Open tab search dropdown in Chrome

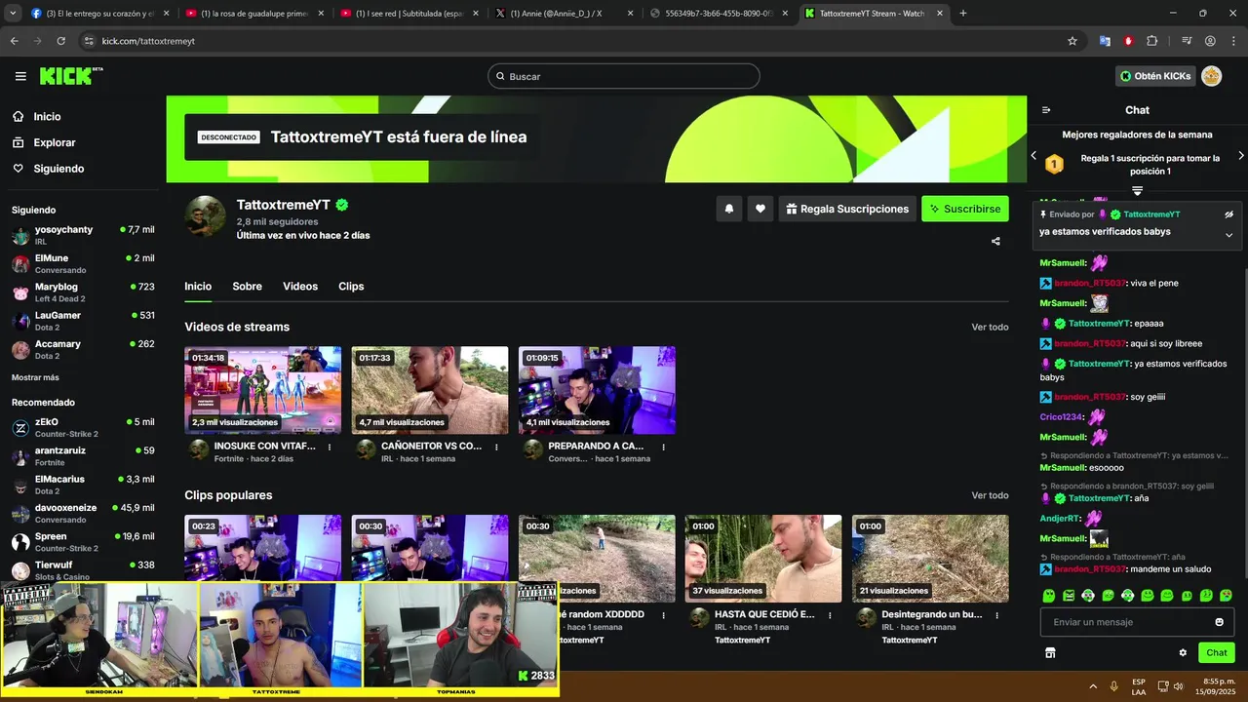(x=14, y=14)
